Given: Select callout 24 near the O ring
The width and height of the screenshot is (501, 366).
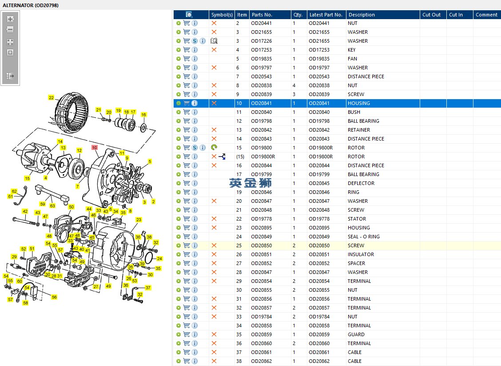Looking at the screenshot, I should (159, 258).
